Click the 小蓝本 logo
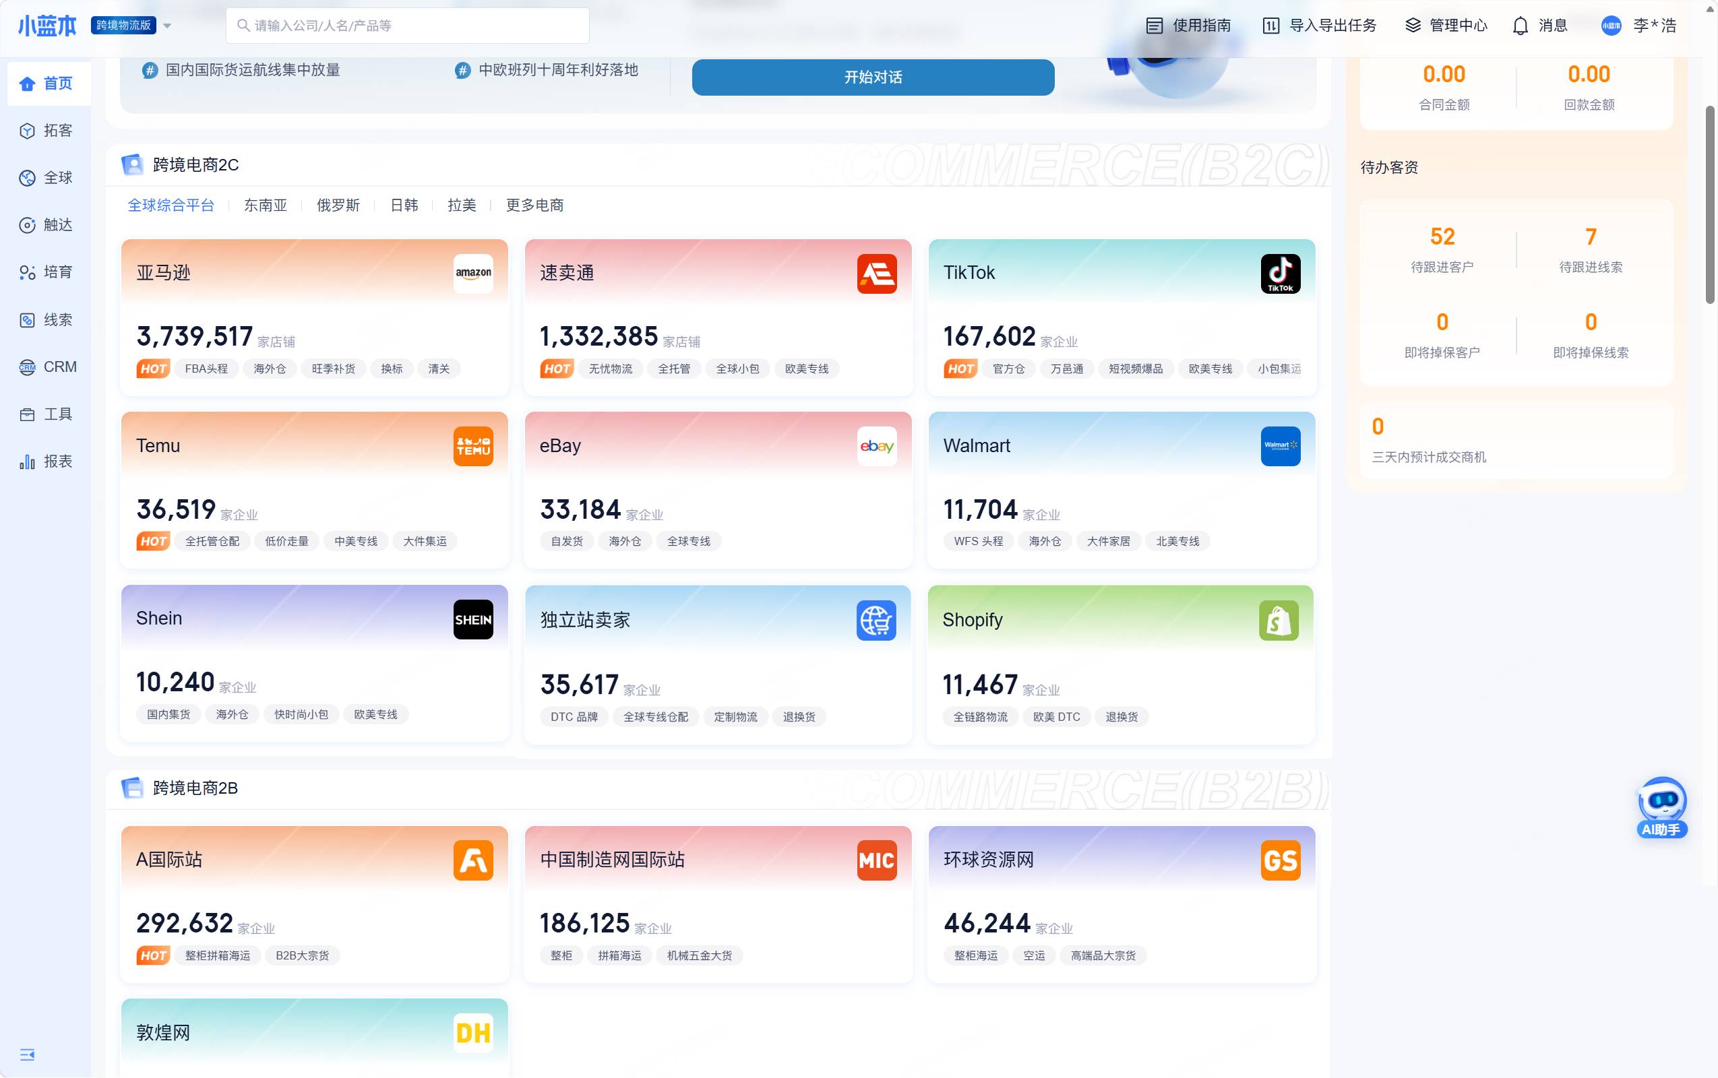This screenshot has width=1718, height=1078. (47, 26)
